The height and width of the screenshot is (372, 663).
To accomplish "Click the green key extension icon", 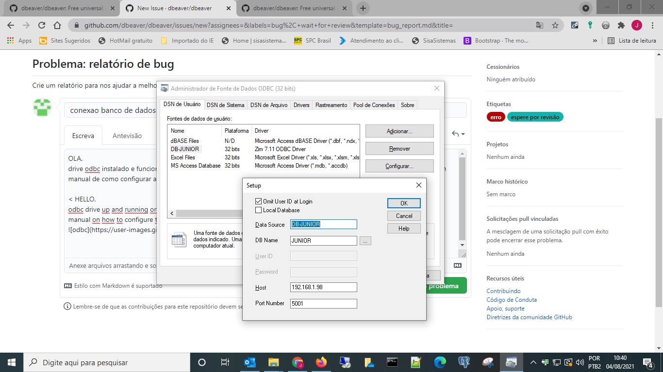I will [590, 25].
